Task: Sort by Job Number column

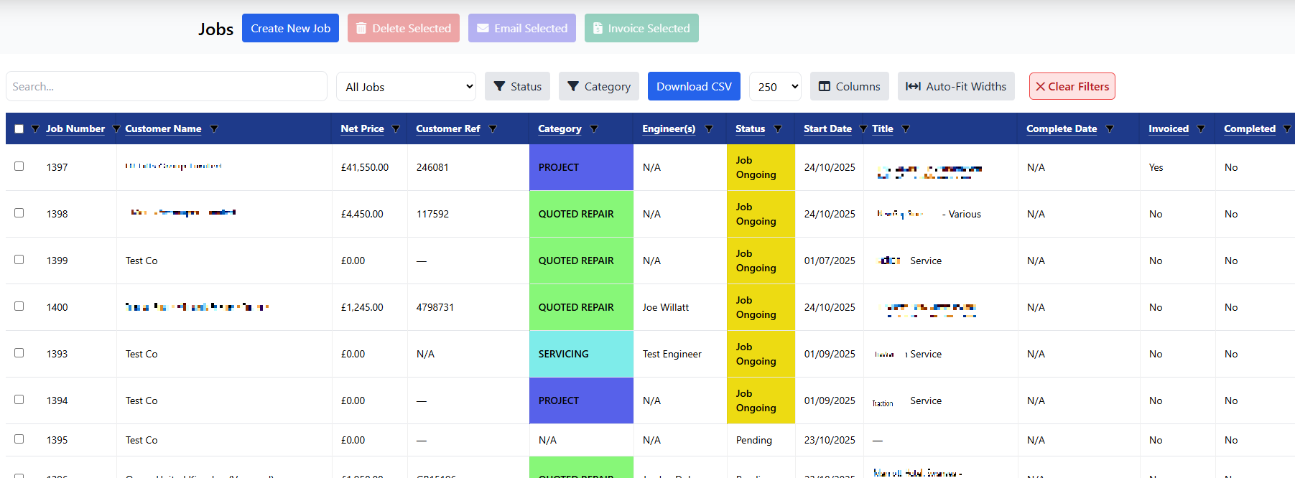Action: click(x=75, y=129)
